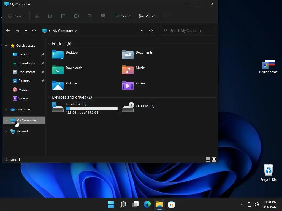282x211 pixels.
Task: Open Microsoft Store from taskbar
Action: pos(171,204)
